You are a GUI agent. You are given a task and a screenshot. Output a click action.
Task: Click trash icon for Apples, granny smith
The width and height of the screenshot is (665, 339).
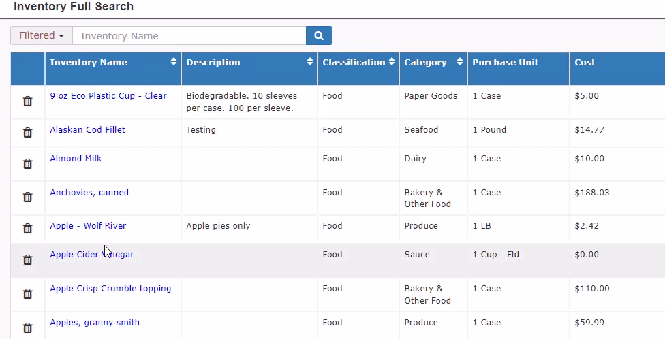(27, 327)
